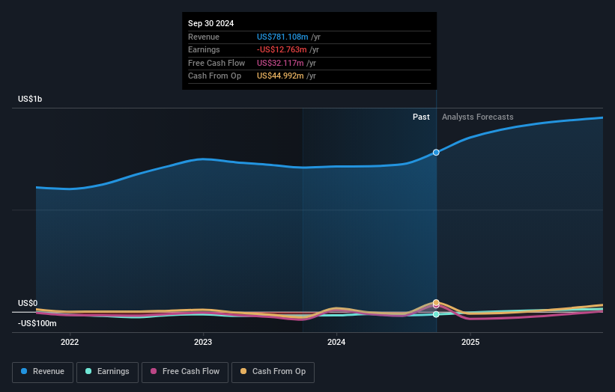Toggle the Free Cash Flow legend button
Image resolution: width=615 pixels, height=392 pixels.
[185, 372]
